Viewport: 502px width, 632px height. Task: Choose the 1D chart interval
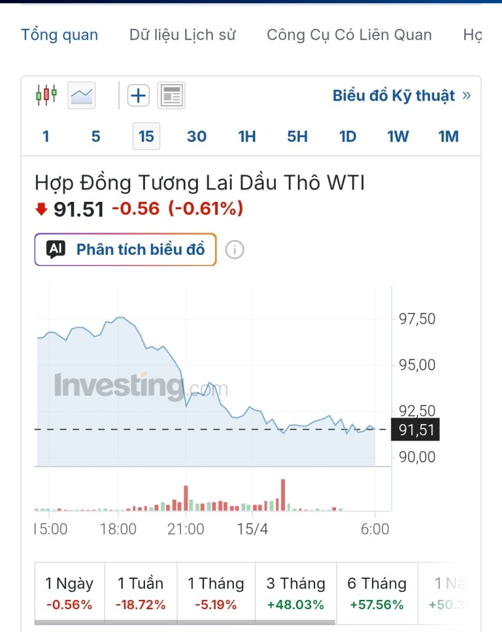coord(348,136)
